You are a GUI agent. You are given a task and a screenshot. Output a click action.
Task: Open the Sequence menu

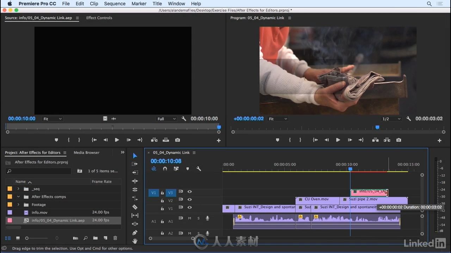coord(115,4)
